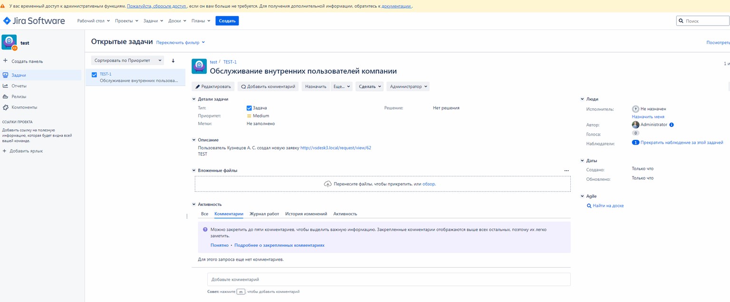This screenshot has width=730, height=302.
Task: Click the Edit button with pencil
Action: (x=213, y=87)
